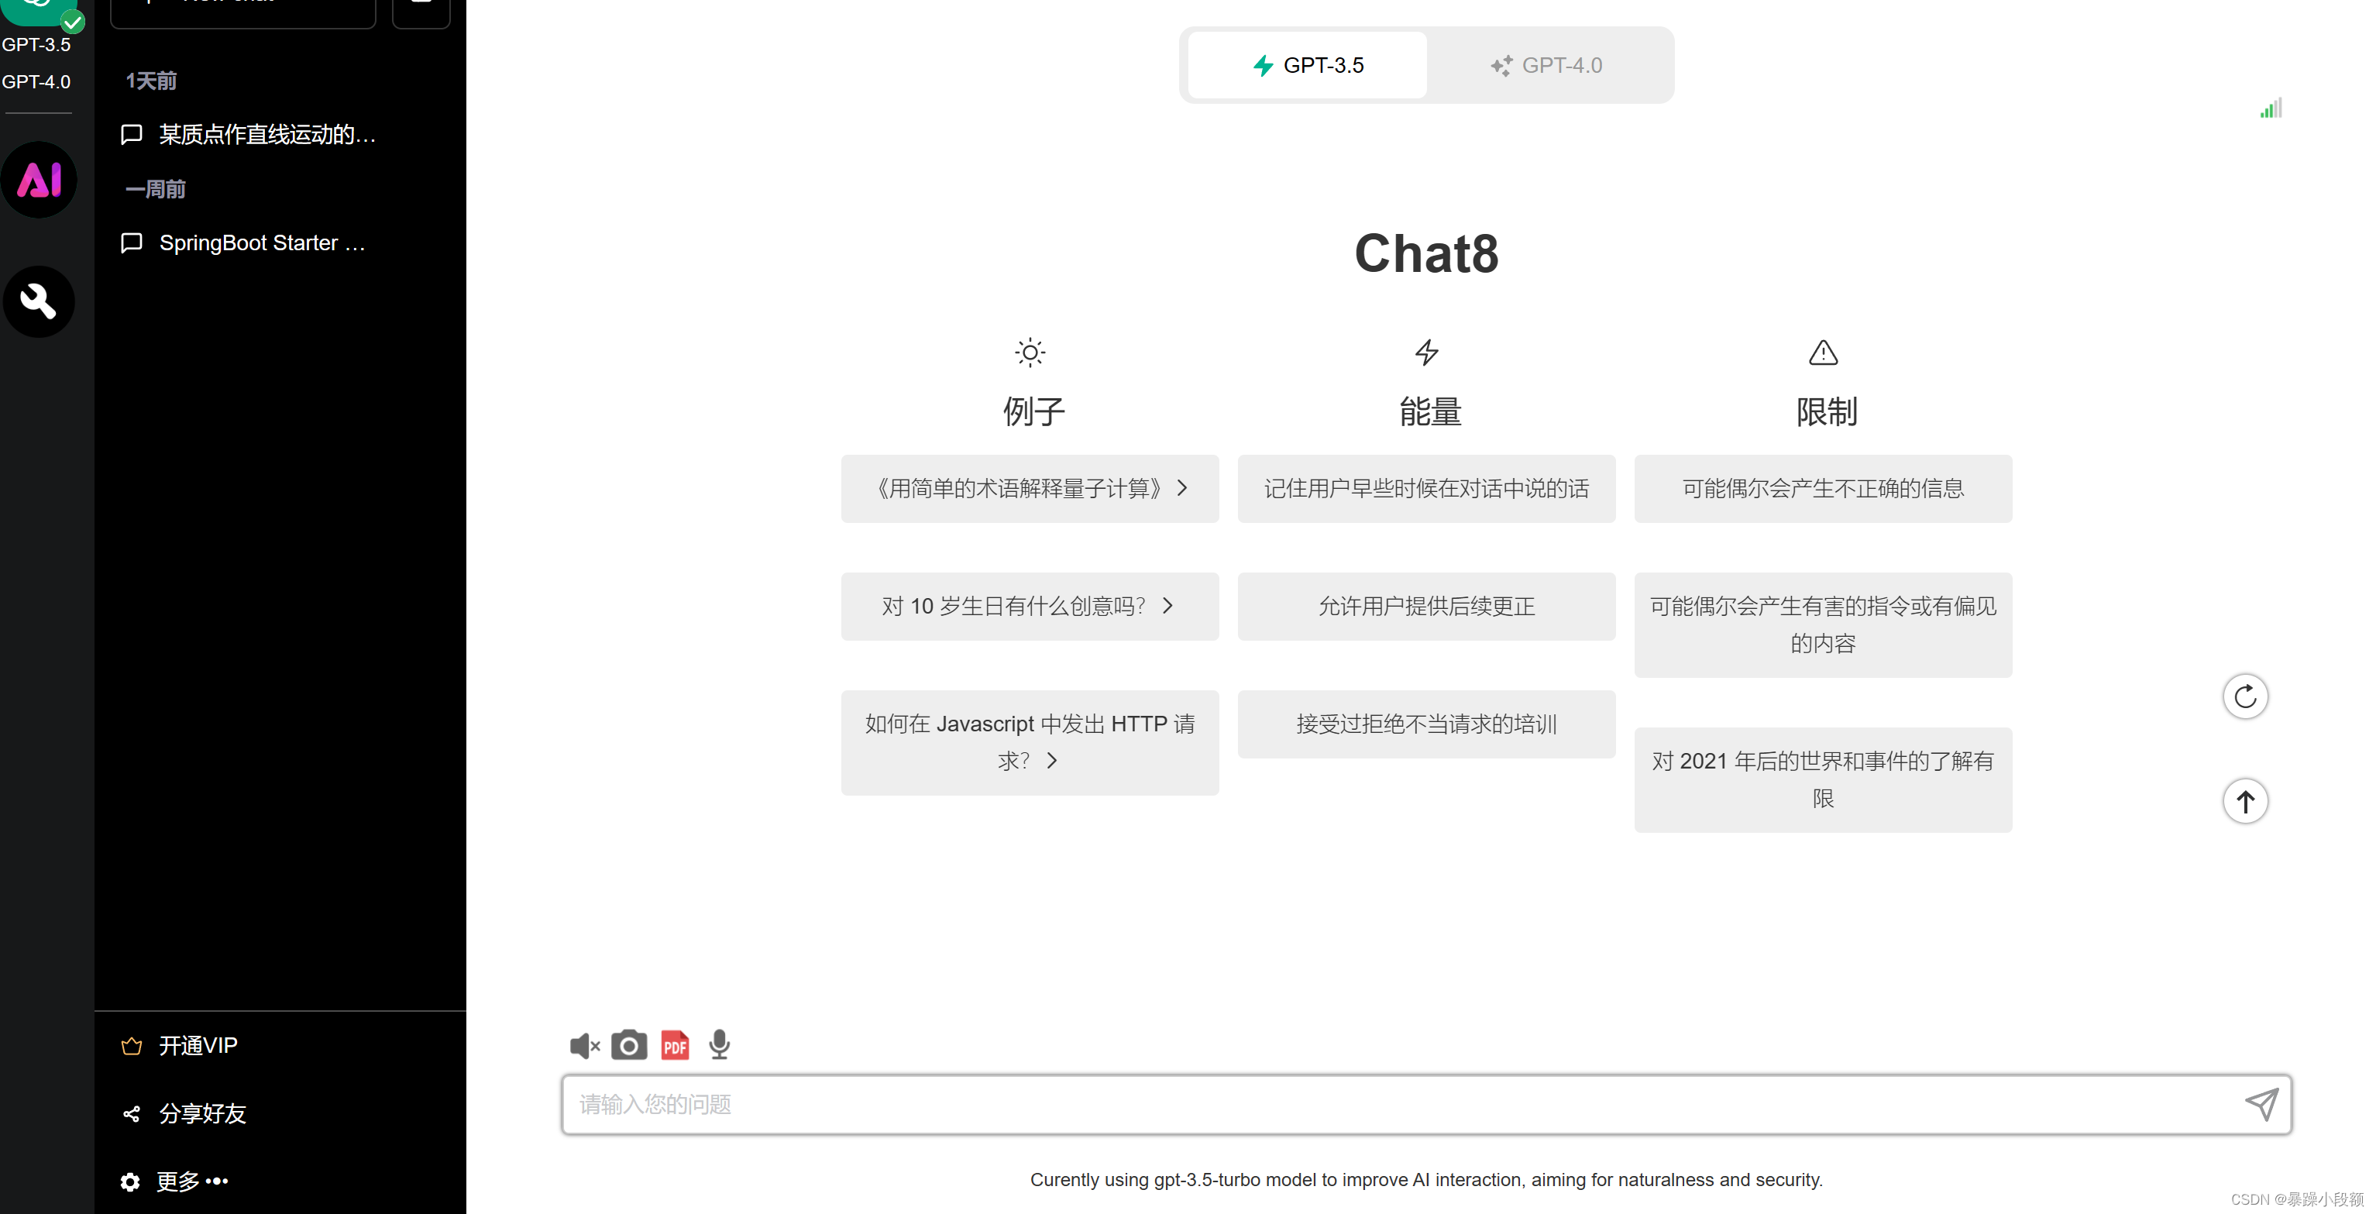Click the gear icon beside 更多
The width and height of the screenshot is (2376, 1214).
[x=130, y=1181]
